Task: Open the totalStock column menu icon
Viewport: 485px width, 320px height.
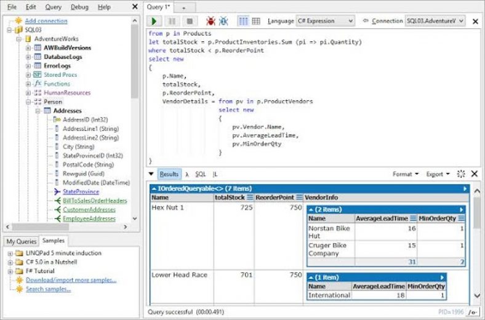Action: 250,198
